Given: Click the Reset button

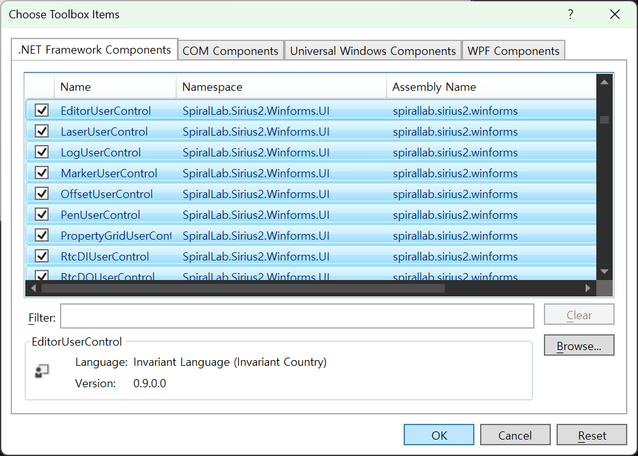Looking at the screenshot, I should pos(592,435).
